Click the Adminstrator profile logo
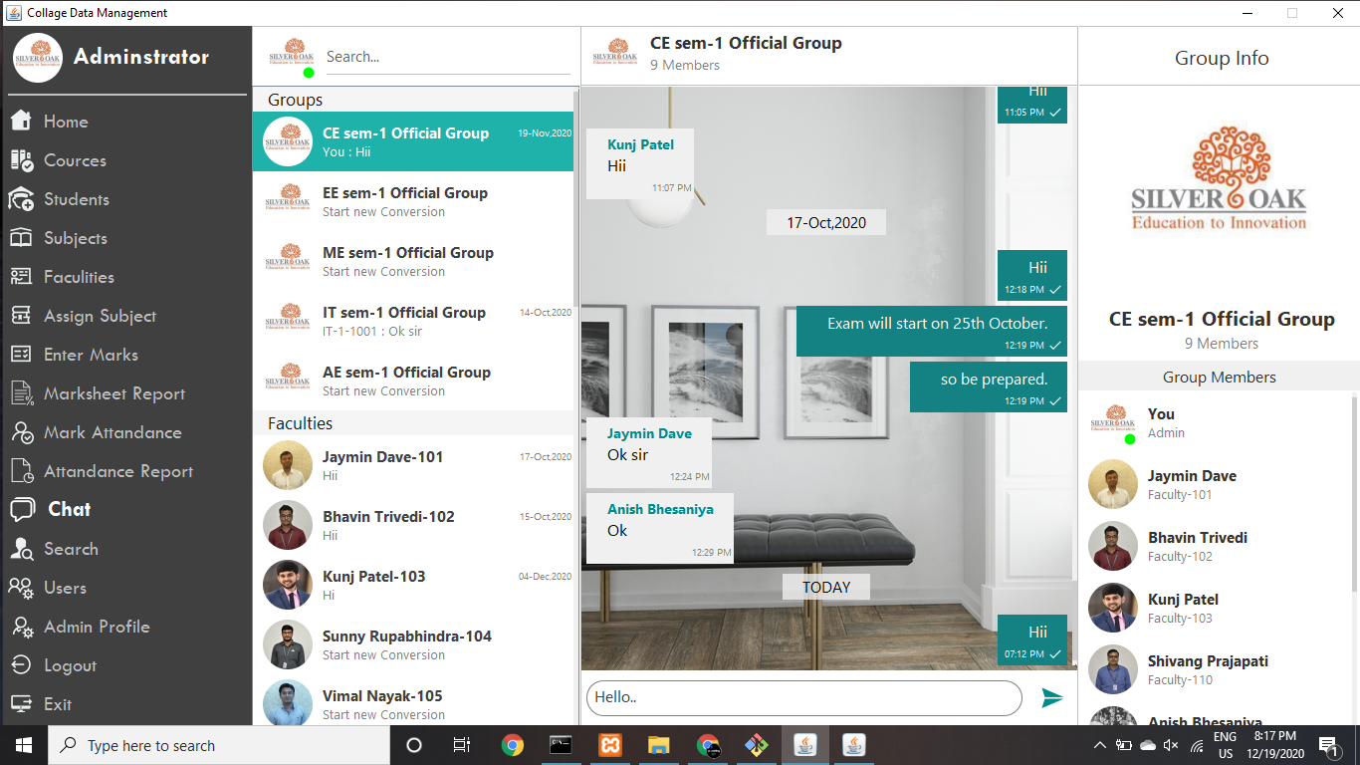1360x765 pixels. pyautogui.click(x=38, y=58)
